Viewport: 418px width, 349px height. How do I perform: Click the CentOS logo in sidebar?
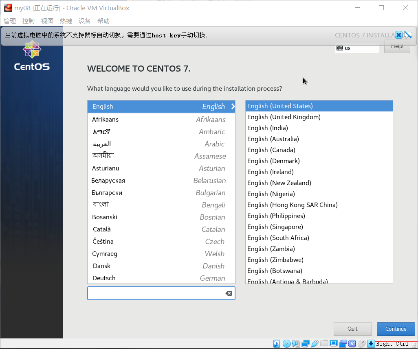(32, 56)
